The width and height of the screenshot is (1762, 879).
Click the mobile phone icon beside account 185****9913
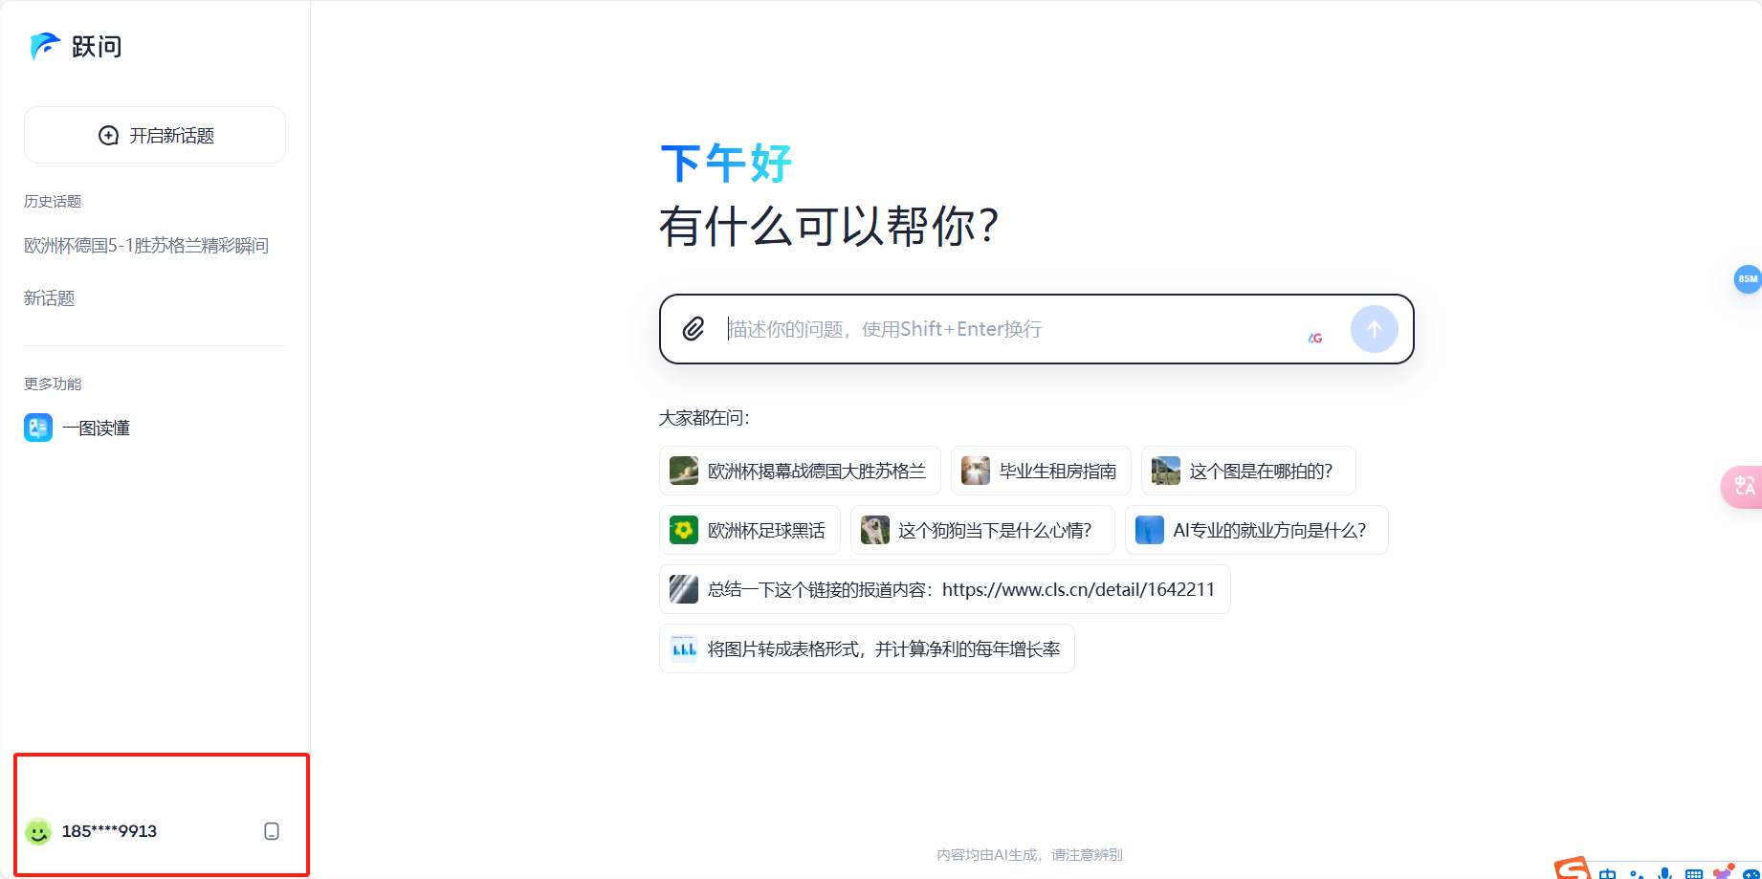click(x=272, y=830)
